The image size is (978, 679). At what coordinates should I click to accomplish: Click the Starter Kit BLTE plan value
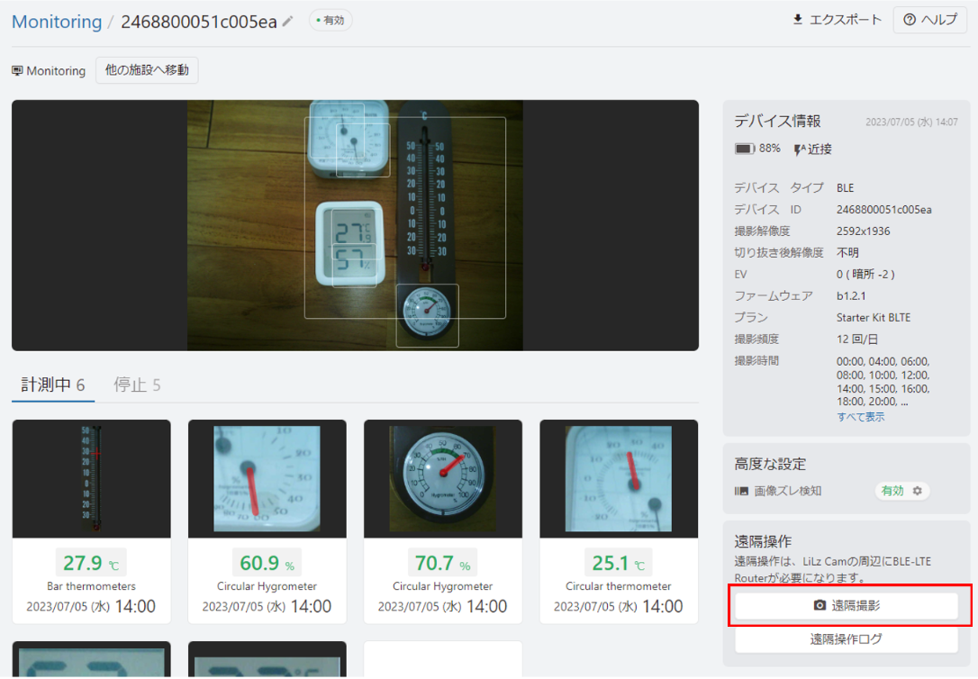(x=874, y=317)
